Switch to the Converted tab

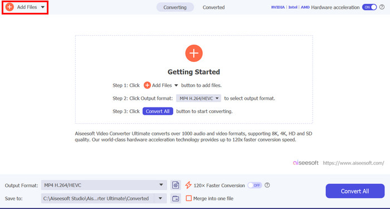point(213,7)
